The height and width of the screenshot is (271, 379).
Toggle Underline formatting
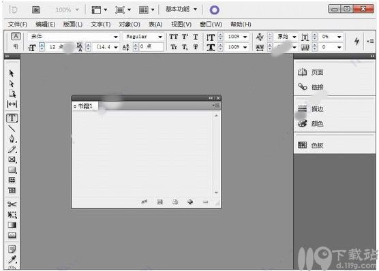click(x=196, y=37)
